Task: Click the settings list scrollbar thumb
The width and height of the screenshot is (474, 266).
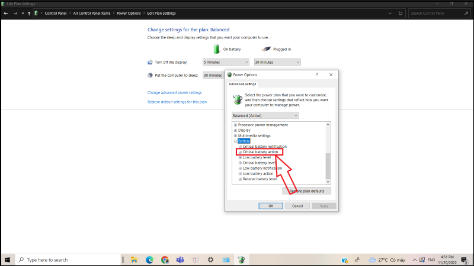Action: tap(328, 166)
